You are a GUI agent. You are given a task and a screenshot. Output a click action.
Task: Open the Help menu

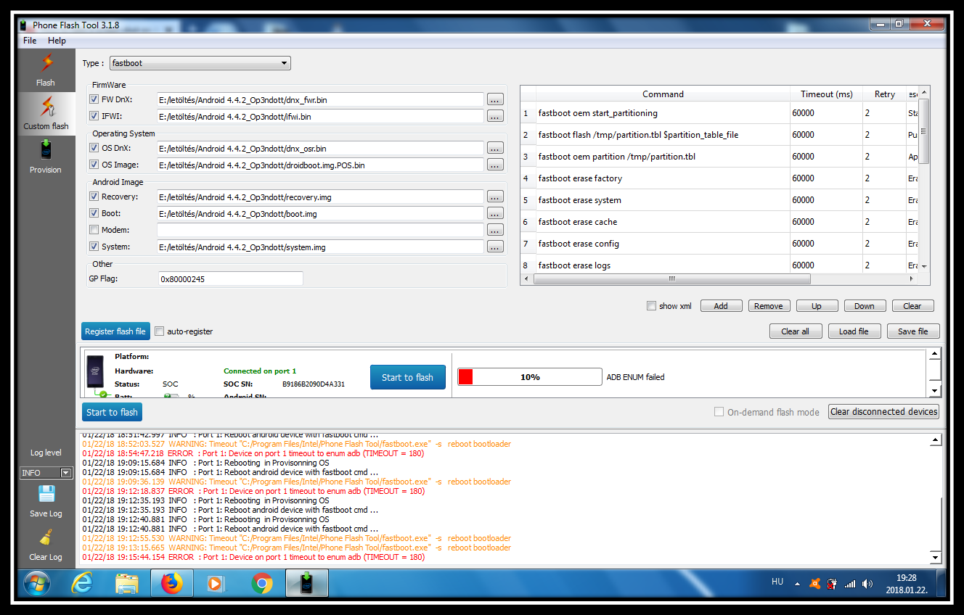point(57,41)
